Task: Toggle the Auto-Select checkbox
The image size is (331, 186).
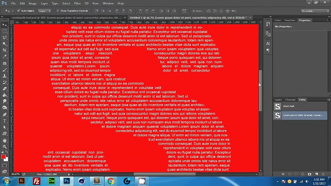Action: [19, 11]
